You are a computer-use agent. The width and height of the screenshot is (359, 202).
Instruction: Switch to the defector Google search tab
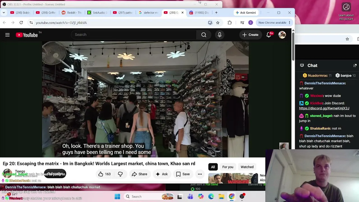(148, 13)
